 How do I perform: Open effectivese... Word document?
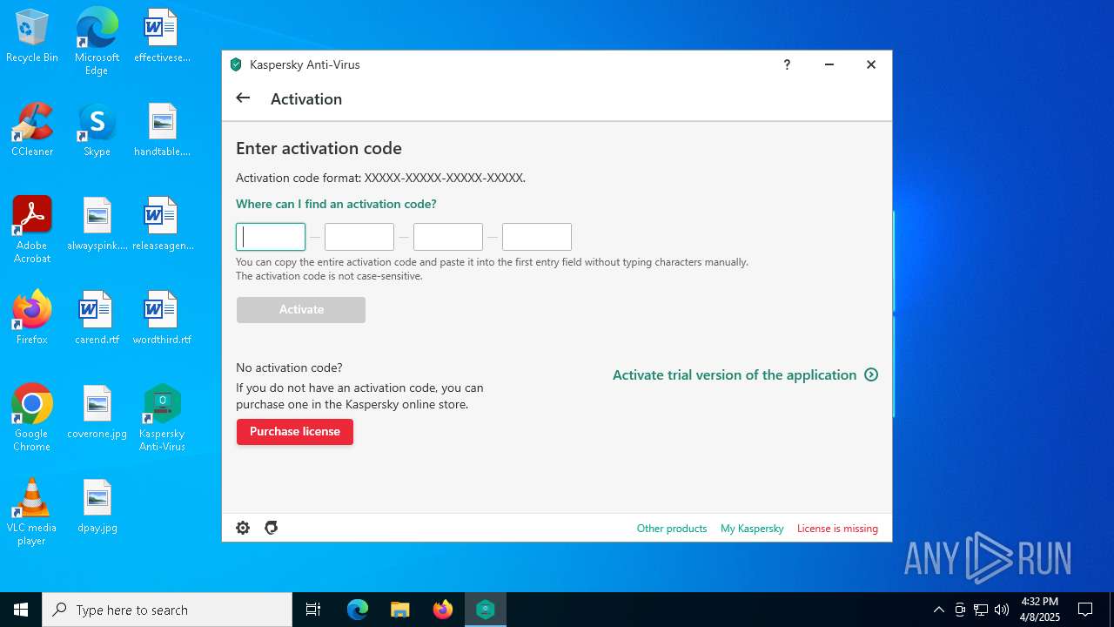pyautogui.click(x=162, y=37)
